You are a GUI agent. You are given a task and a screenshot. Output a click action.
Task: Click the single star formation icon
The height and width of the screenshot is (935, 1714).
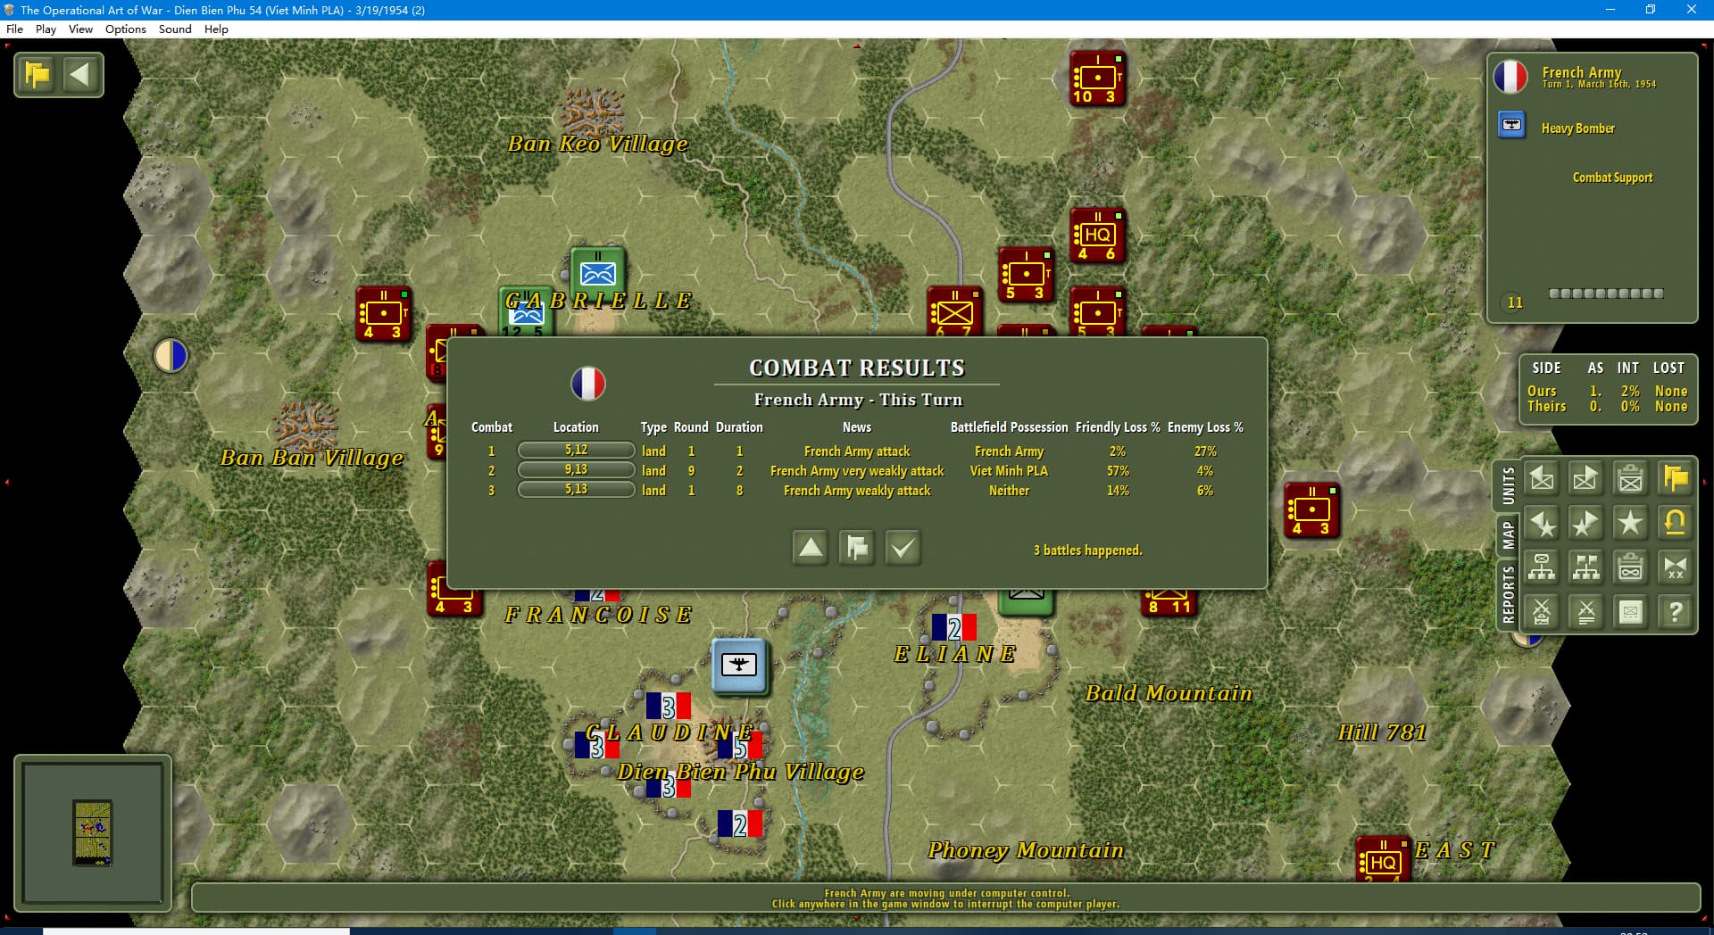[x=1630, y=523]
